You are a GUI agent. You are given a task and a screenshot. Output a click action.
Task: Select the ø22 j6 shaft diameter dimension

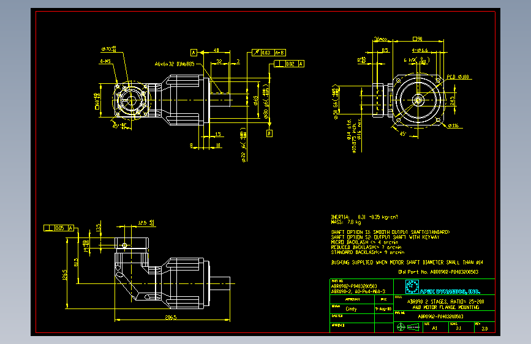click(x=243, y=145)
